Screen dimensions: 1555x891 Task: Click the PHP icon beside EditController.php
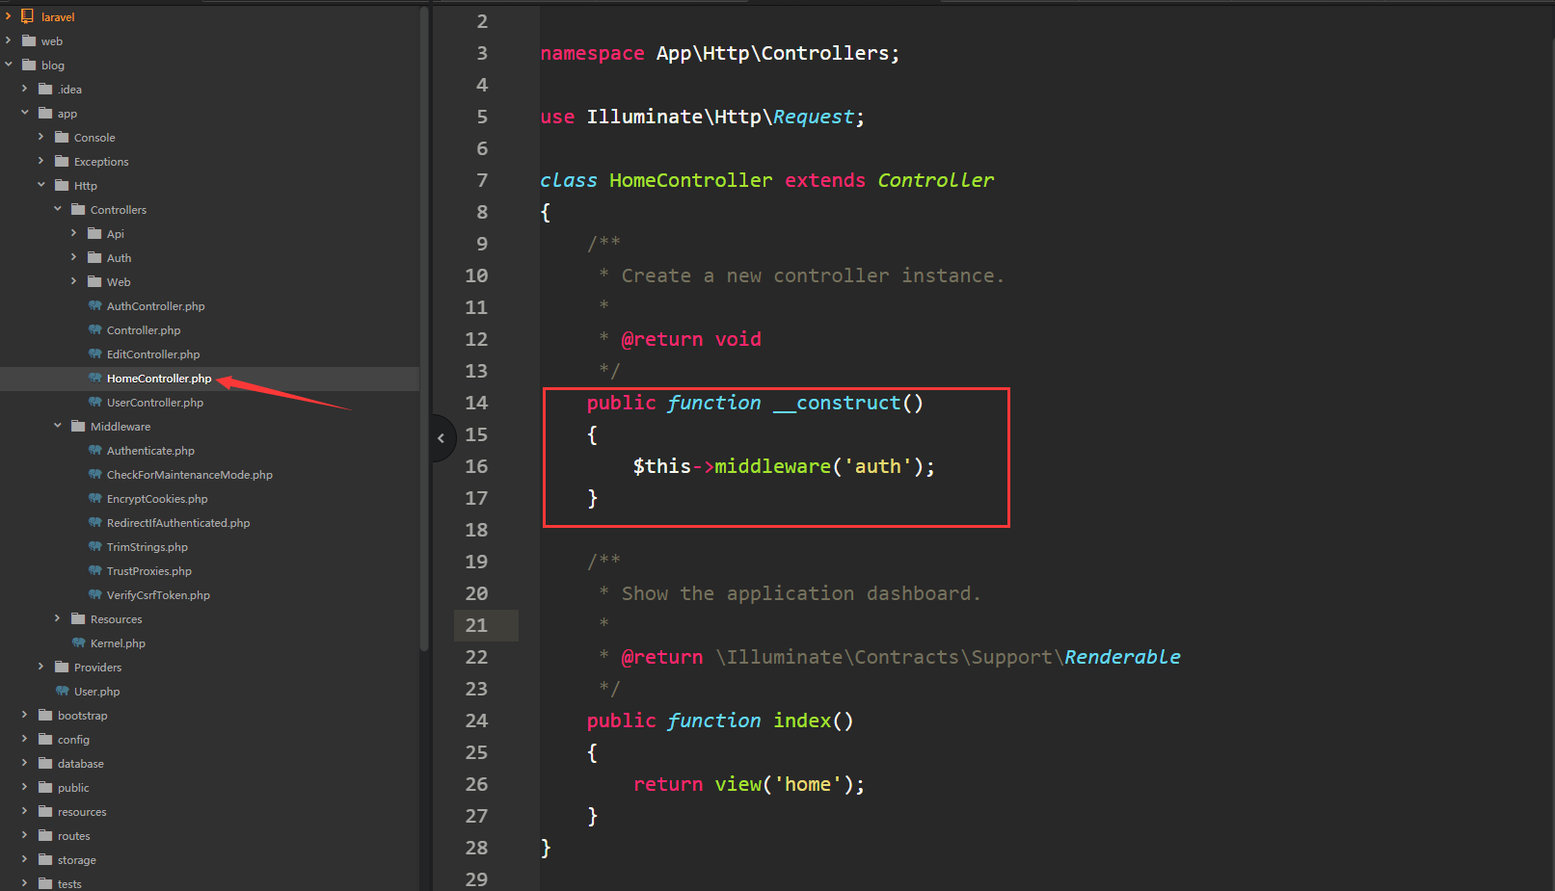[94, 354]
